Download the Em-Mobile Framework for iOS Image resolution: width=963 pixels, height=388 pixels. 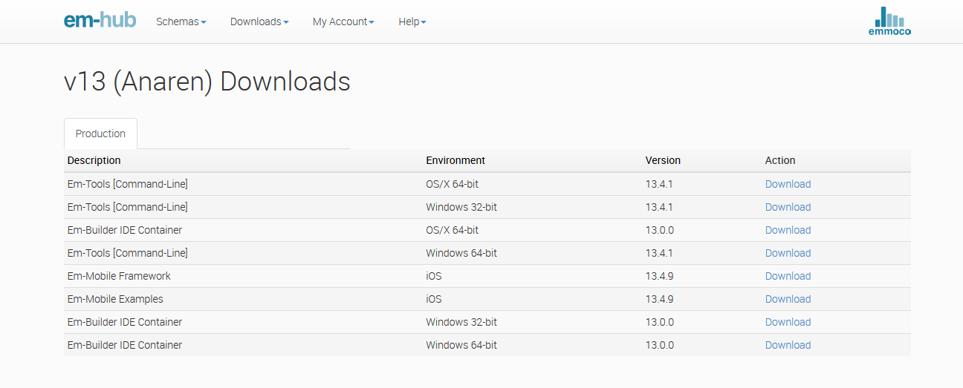[x=788, y=276]
